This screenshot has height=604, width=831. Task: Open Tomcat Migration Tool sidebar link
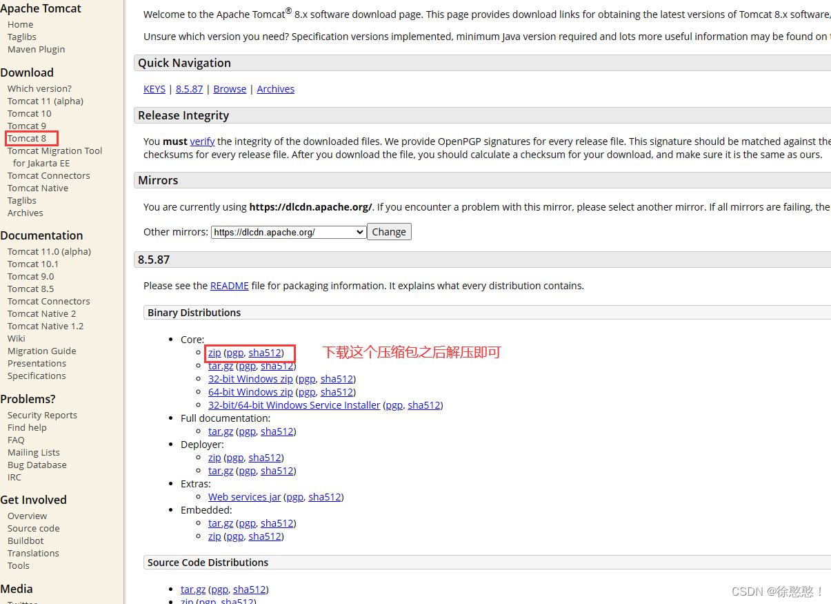coord(54,151)
